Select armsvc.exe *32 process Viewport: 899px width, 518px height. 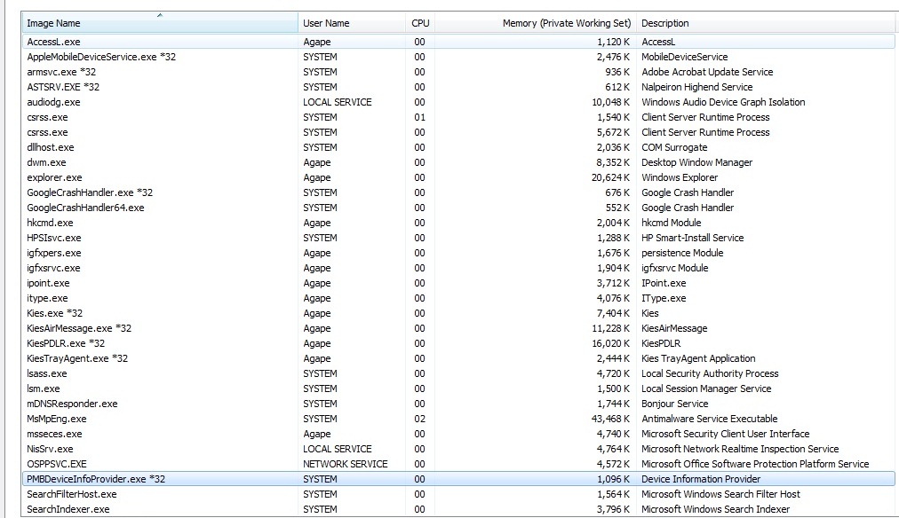tap(458, 72)
